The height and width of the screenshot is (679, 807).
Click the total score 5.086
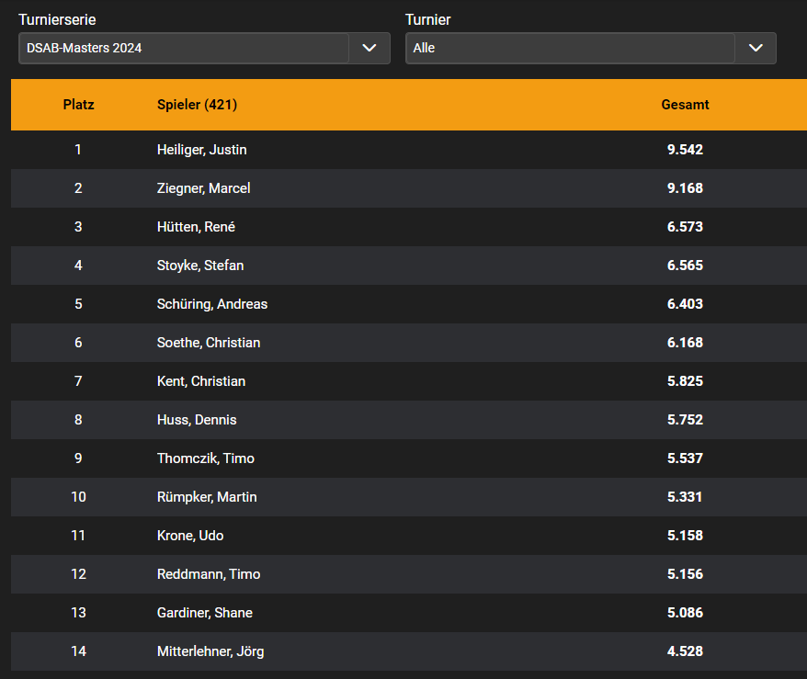[685, 613]
